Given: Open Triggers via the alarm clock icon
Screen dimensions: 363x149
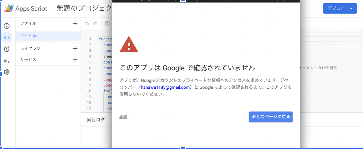Looking at the screenshot, I should (7, 49).
